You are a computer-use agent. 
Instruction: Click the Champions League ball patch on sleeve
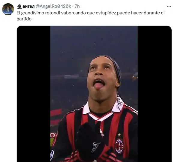click(x=52, y=155)
